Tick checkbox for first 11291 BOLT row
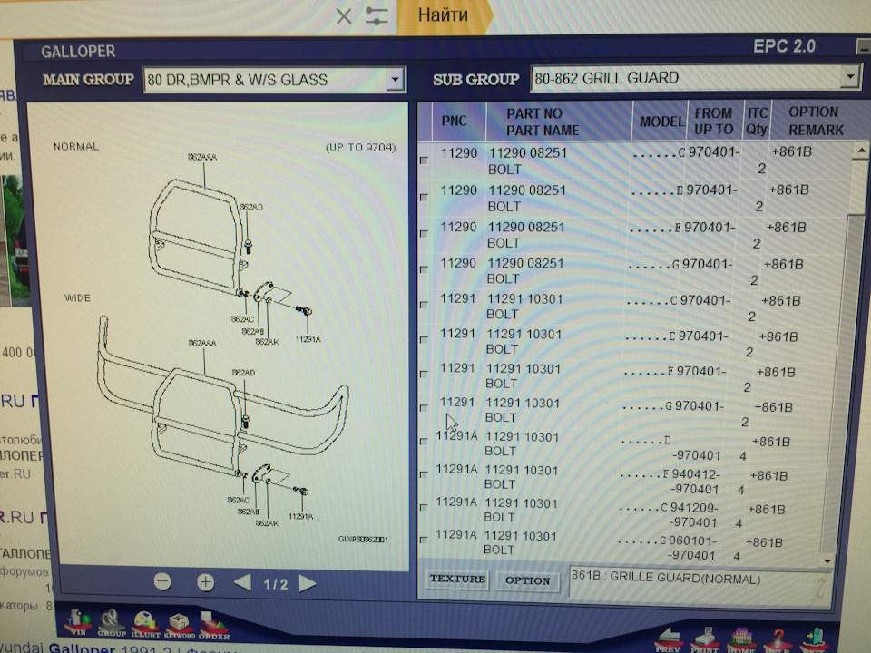The width and height of the screenshot is (871, 653). [425, 305]
